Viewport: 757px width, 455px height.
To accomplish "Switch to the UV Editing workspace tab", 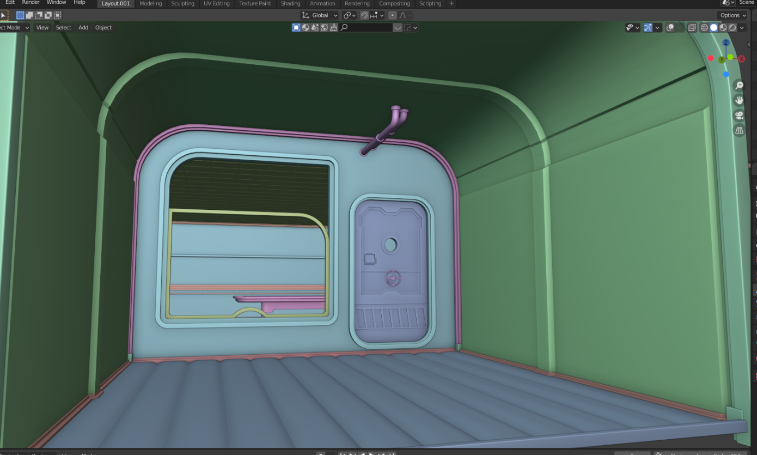I will click(217, 3).
